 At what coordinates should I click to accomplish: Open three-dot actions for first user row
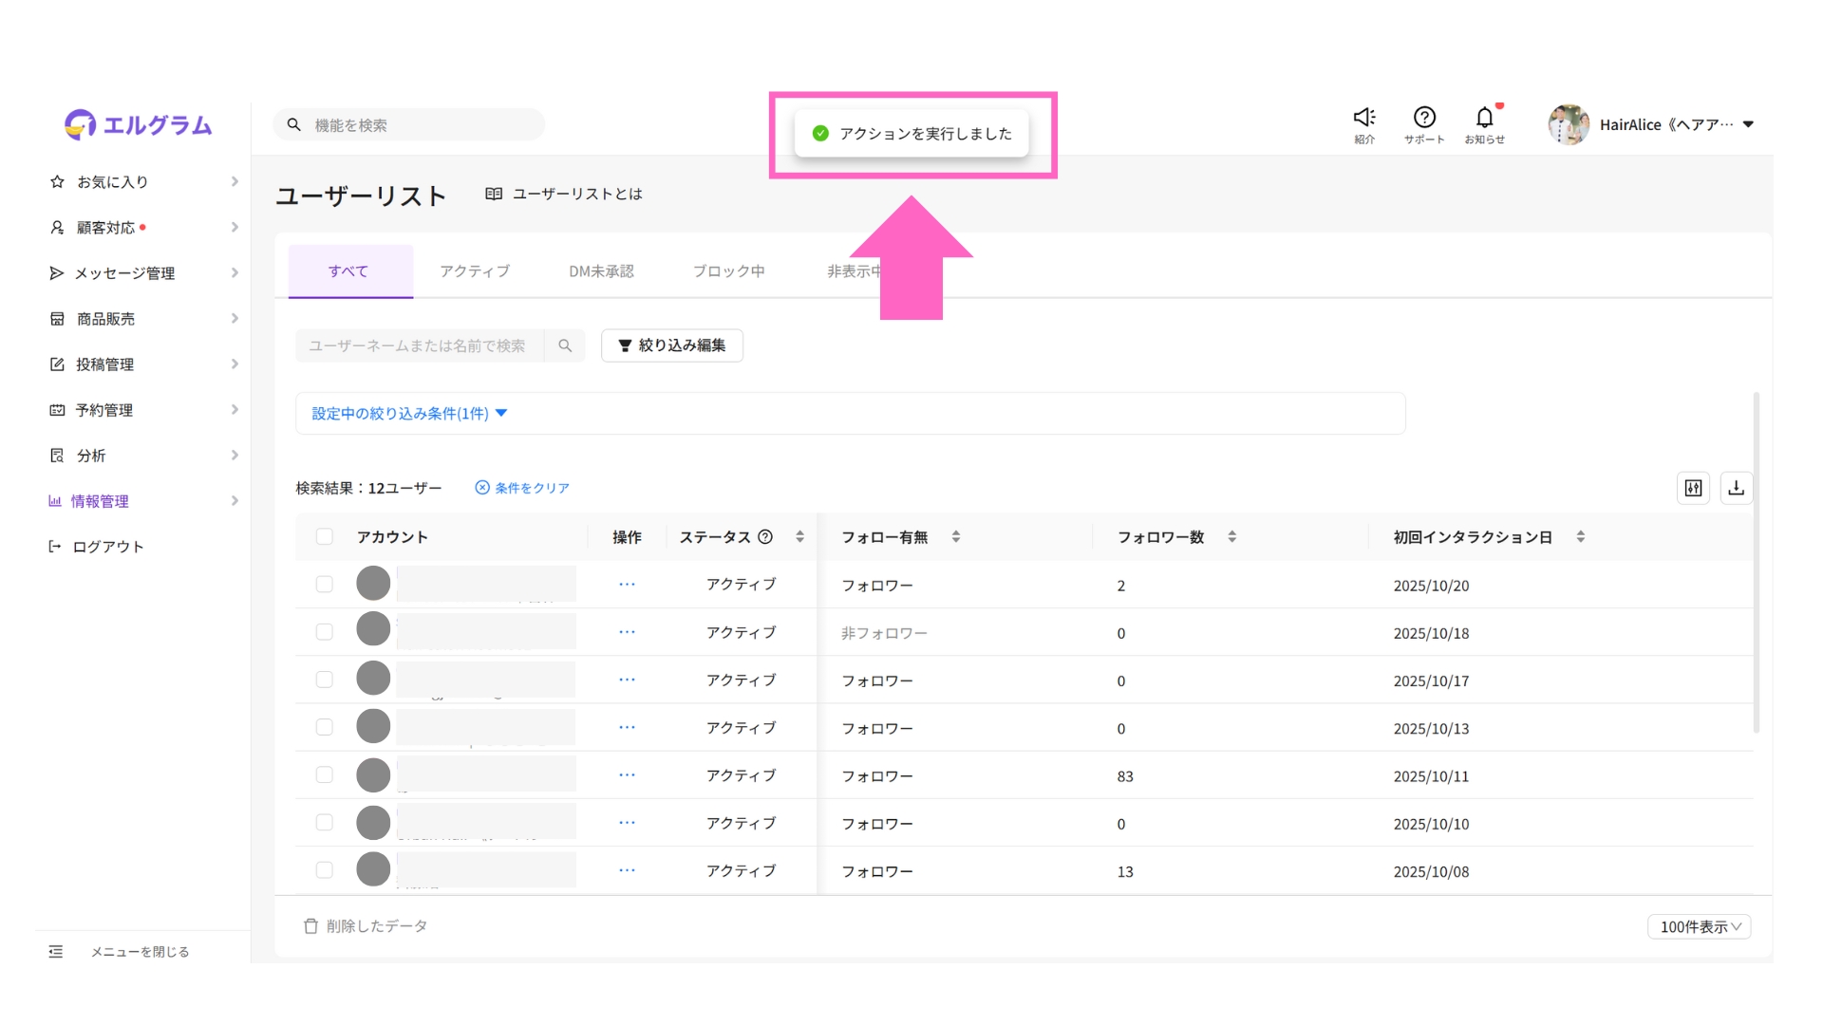(x=627, y=585)
